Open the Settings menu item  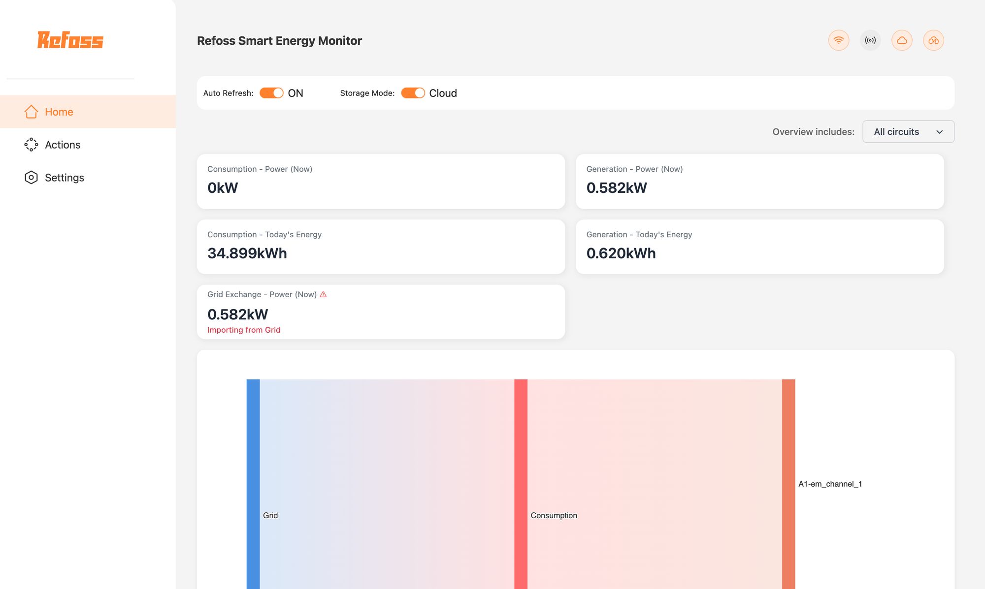click(65, 178)
